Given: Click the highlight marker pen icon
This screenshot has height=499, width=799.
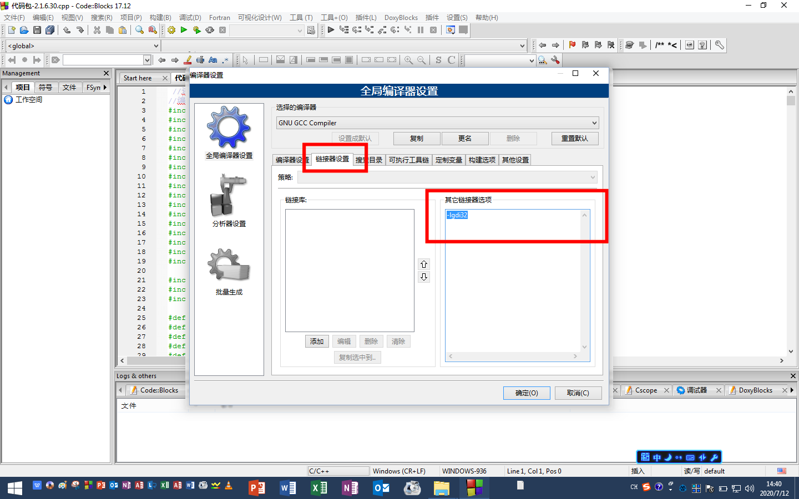Looking at the screenshot, I should click(188, 60).
